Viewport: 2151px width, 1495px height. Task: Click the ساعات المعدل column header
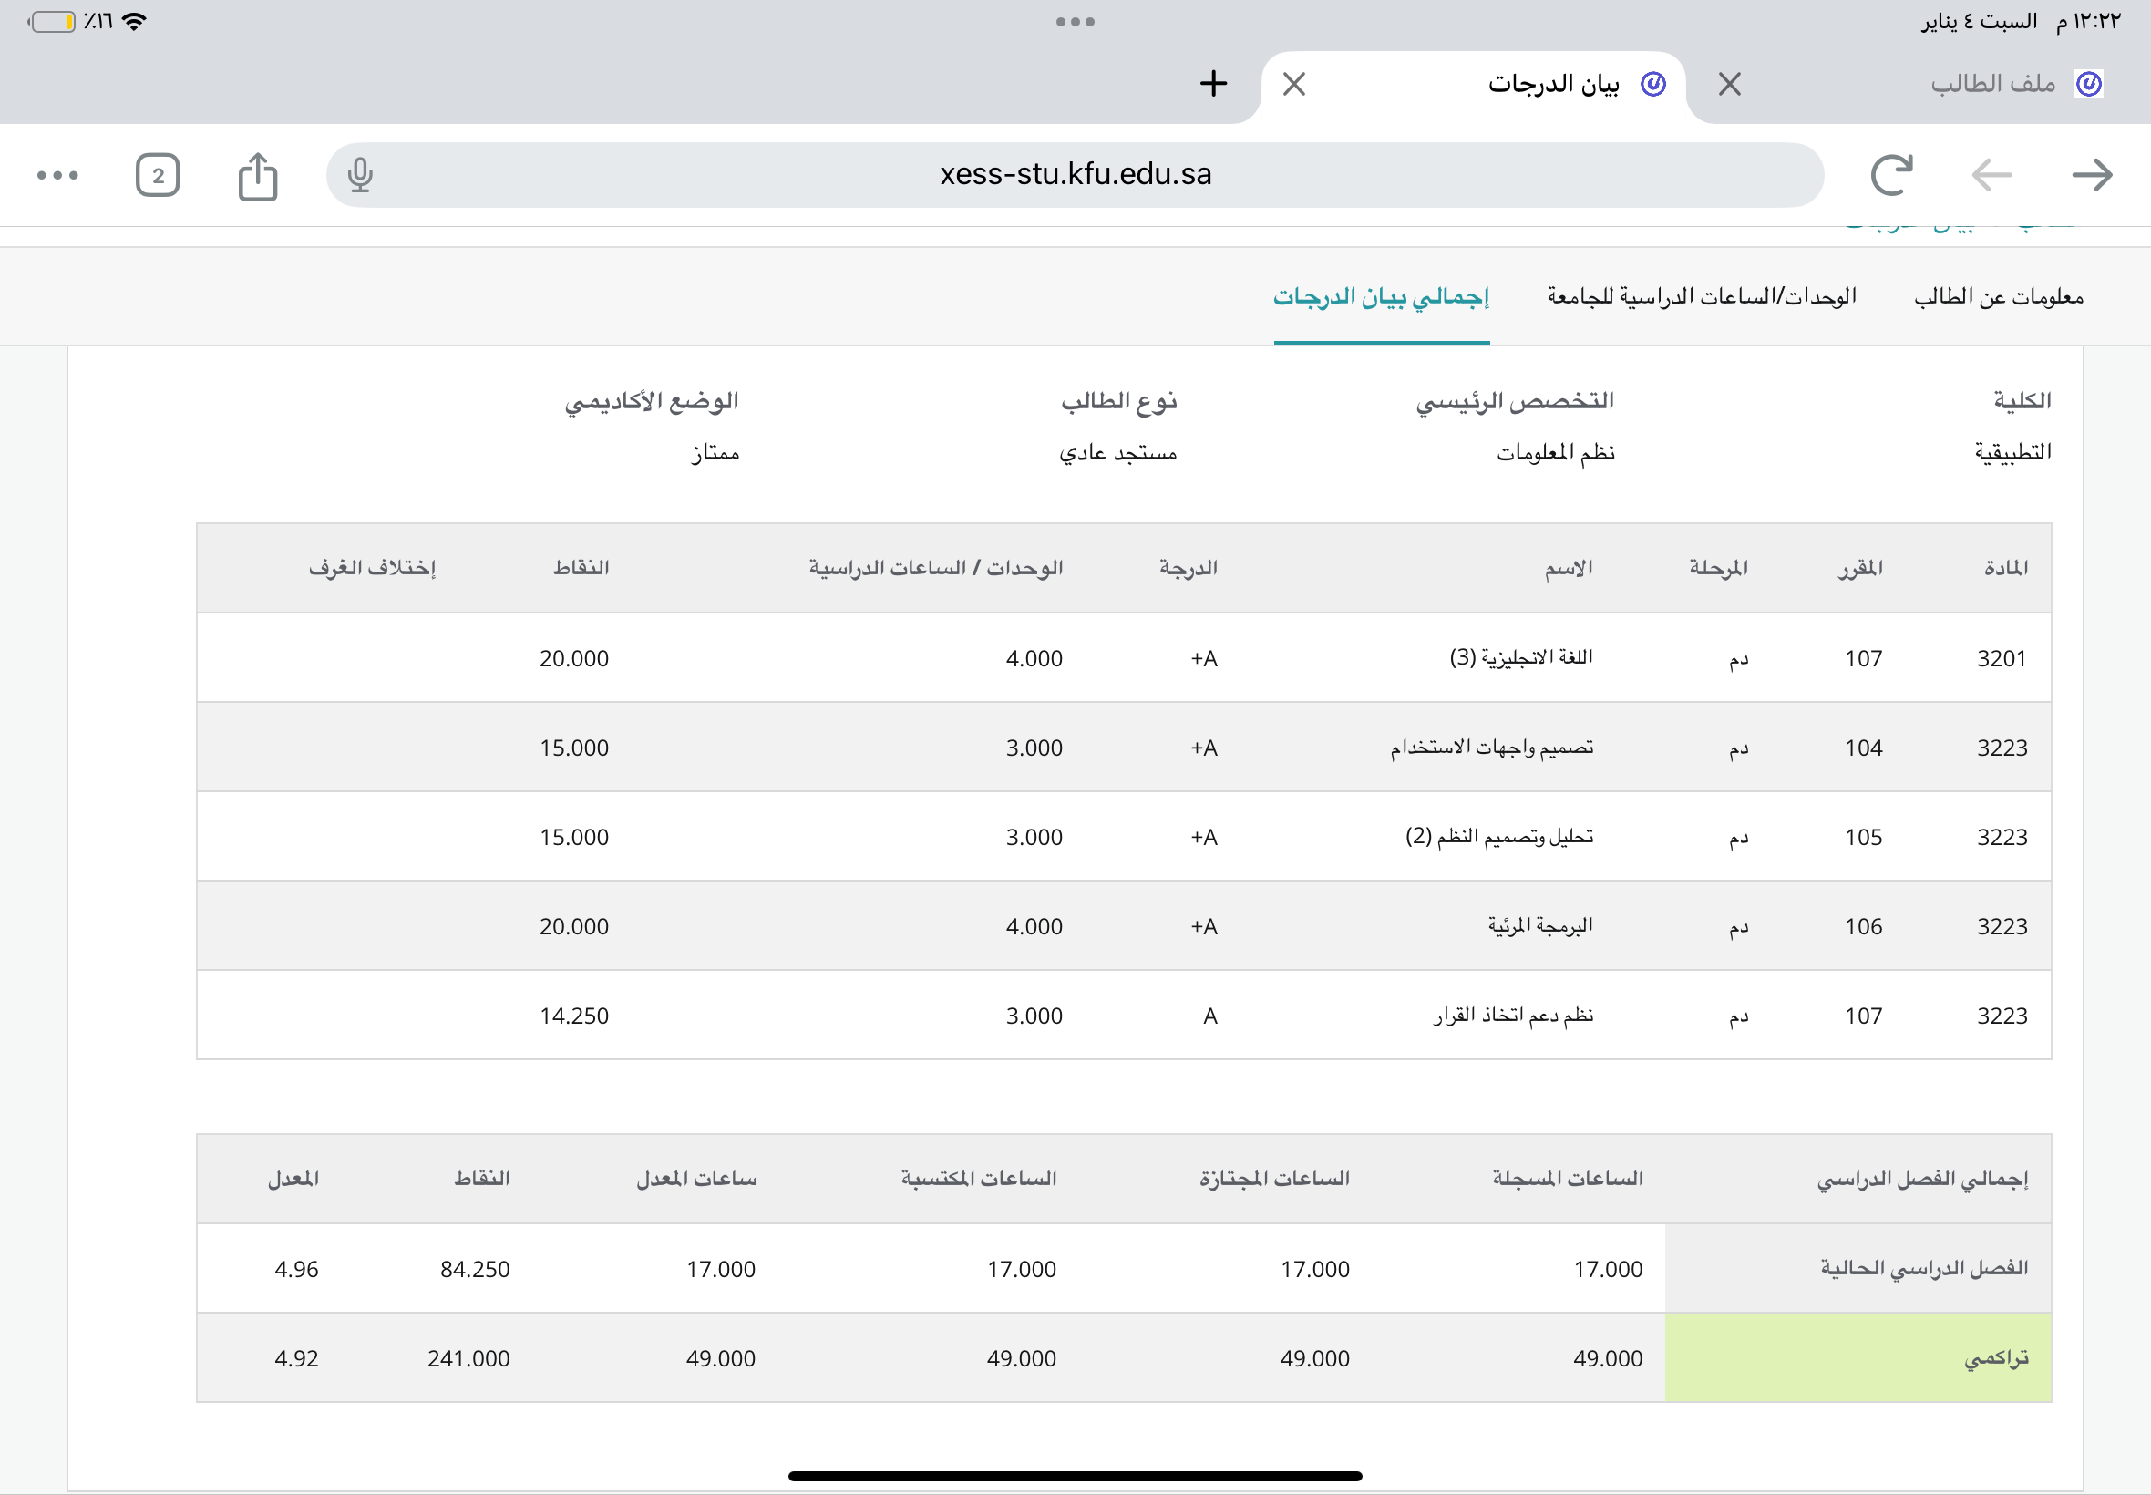coord(696,1179)
